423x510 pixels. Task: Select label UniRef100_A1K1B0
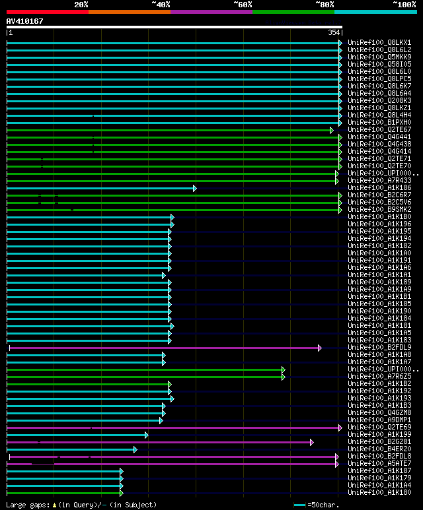[x=379, y=216]
